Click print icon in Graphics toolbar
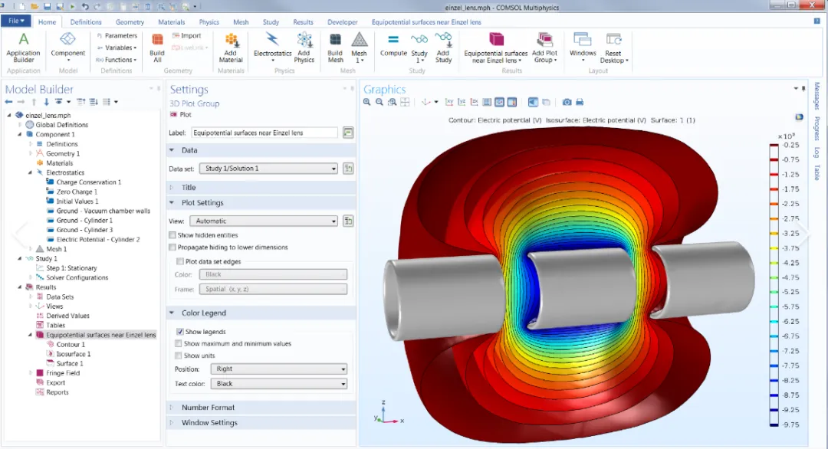Viewport: 828px width, 449px height. tap(580, 103)
